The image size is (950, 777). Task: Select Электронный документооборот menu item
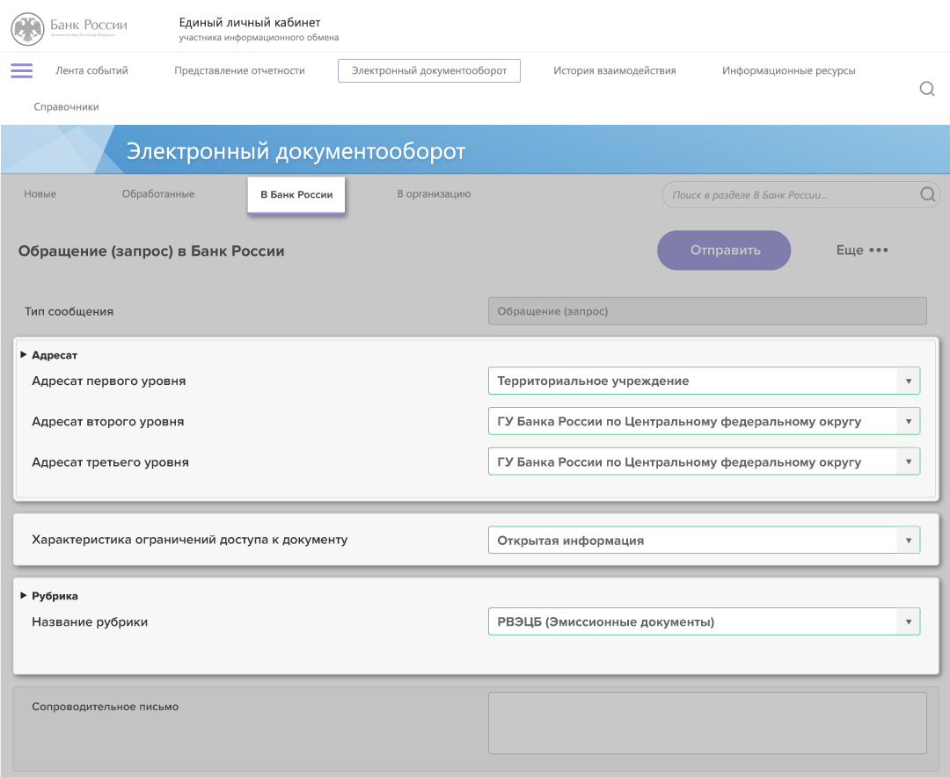tap(429, 71)
